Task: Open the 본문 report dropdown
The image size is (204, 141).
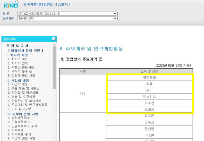Action: (x=67, y=14)
